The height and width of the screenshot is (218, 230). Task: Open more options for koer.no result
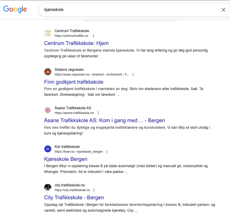(x=107, y=152)
